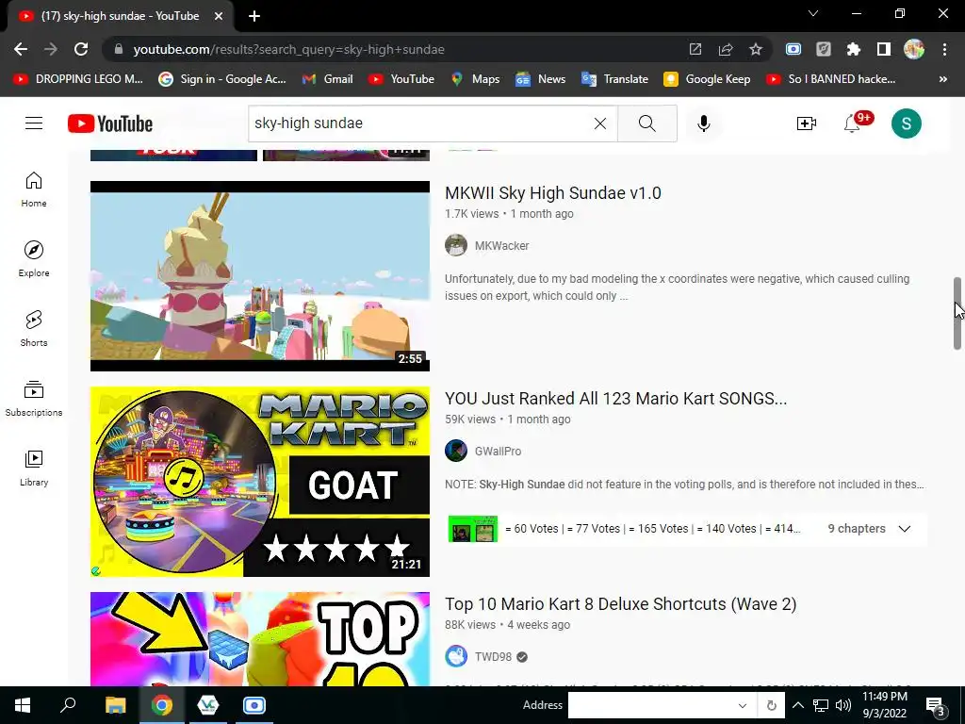
Task: Open taskbar Address dropdown arrow
Action: (743, 705)
